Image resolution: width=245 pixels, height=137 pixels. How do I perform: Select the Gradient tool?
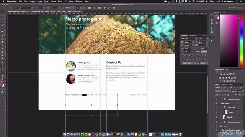tap(2, 52)
